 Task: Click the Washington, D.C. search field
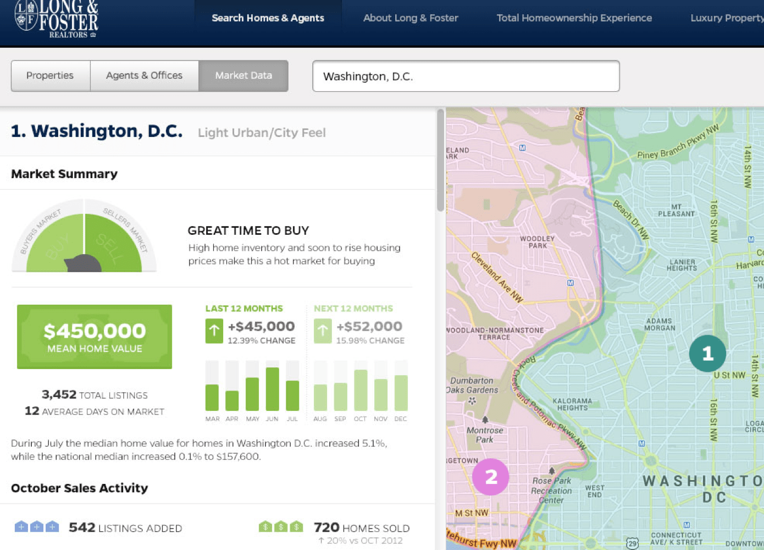click(x=466, y=76)
